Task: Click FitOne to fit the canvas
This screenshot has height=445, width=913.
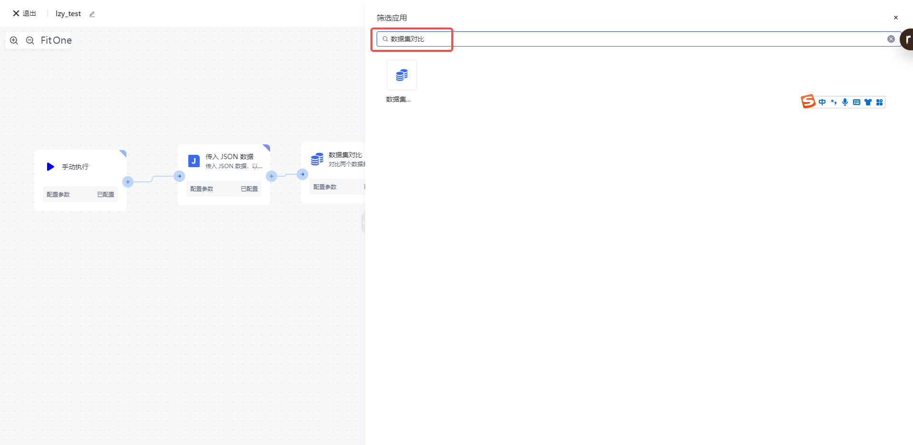Action: [x=56, y=40]
